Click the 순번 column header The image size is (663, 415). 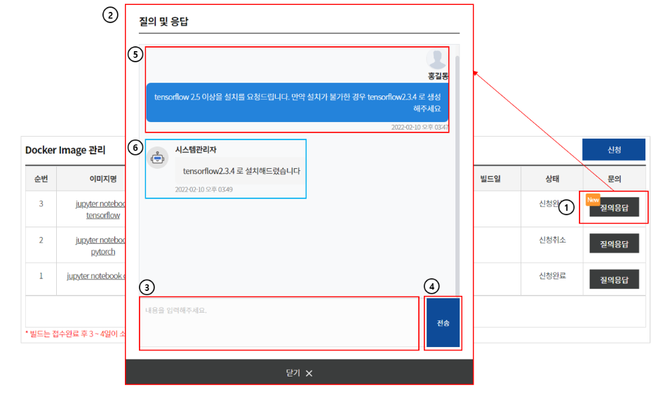click(x=41, y=179)
